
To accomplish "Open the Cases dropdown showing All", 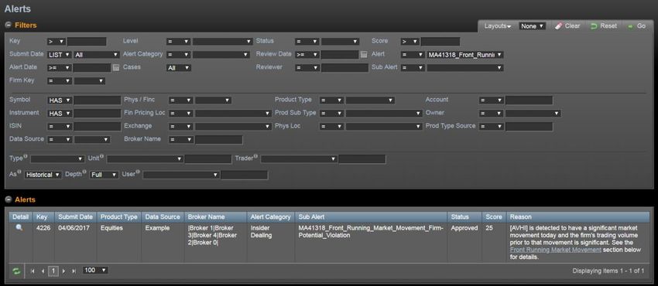I will tap(179, 67).
